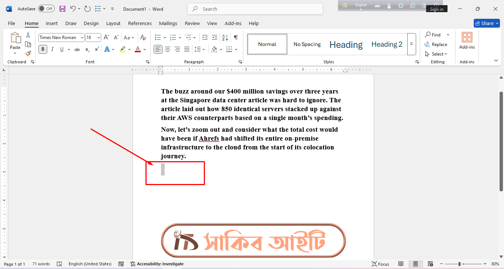Toggle Bold formatting button
Viewport: 504px width, 269px height.
pos(43,49)
